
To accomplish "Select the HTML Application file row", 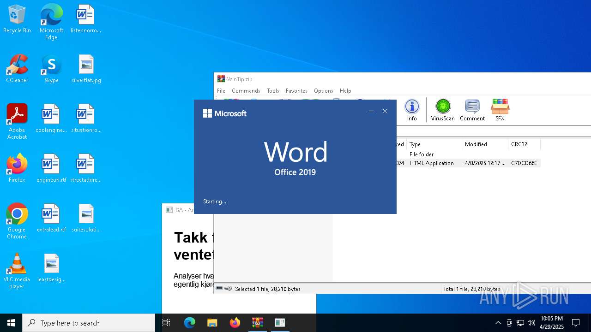I will click(469, 163).
